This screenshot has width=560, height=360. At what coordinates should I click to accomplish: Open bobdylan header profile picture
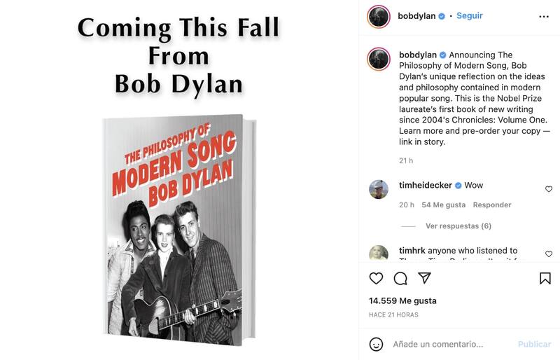click(x=379, y=16)
